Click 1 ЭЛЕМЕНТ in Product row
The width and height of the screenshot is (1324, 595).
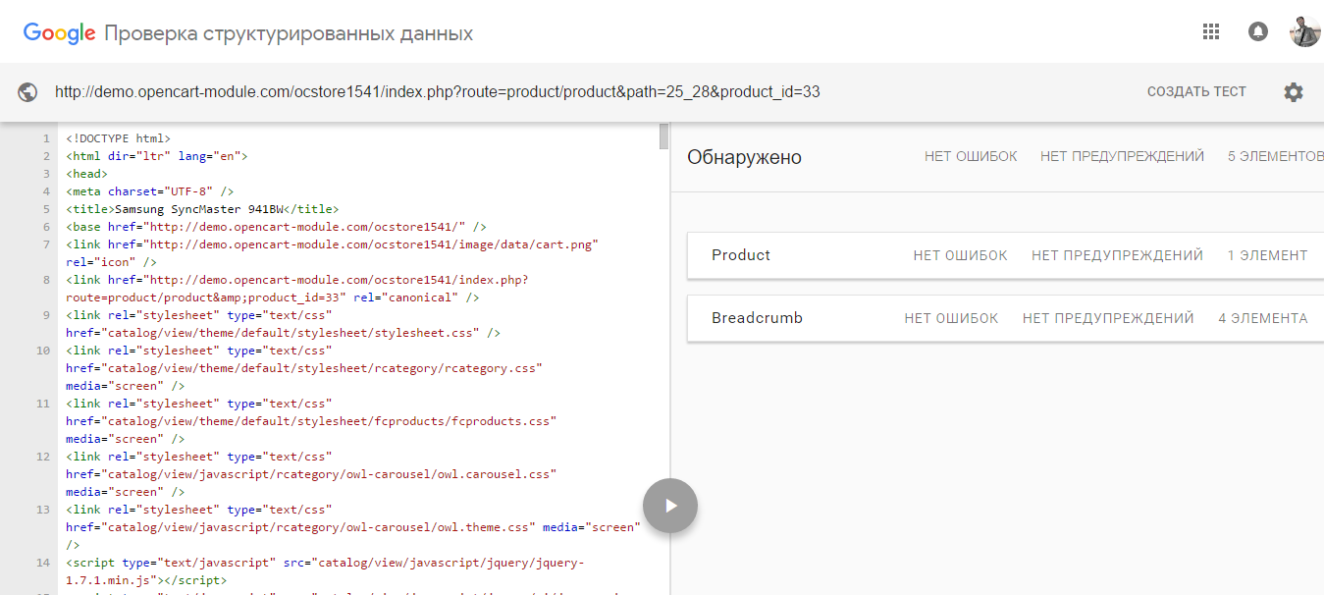click(1267, 255)
